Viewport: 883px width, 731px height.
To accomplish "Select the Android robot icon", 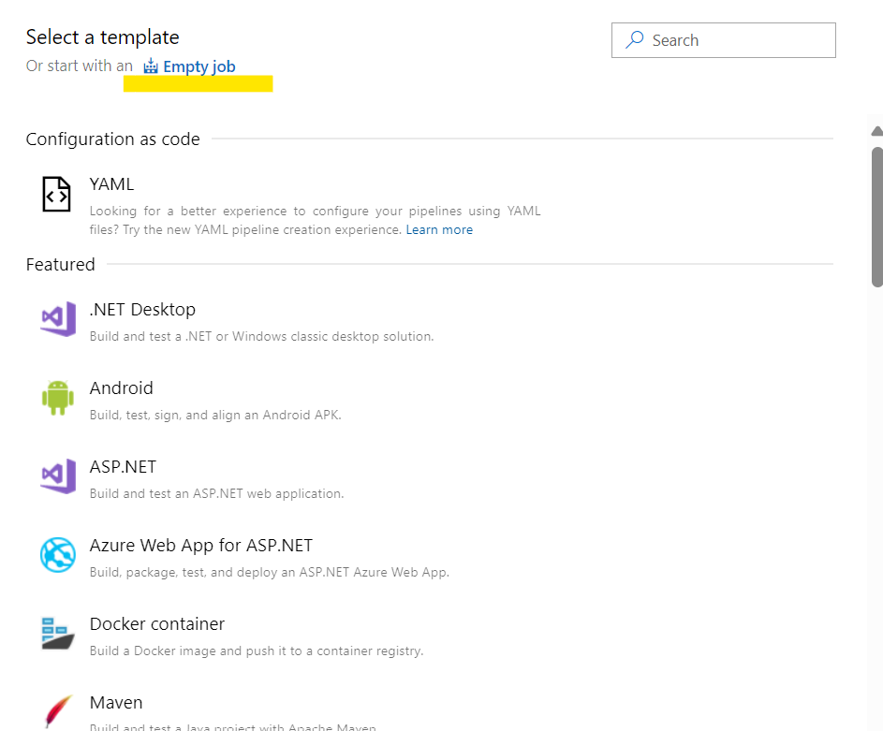I will pos(57,397).
